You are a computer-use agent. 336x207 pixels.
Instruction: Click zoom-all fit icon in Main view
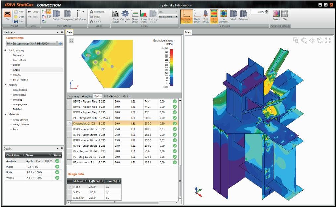point(328,40)
